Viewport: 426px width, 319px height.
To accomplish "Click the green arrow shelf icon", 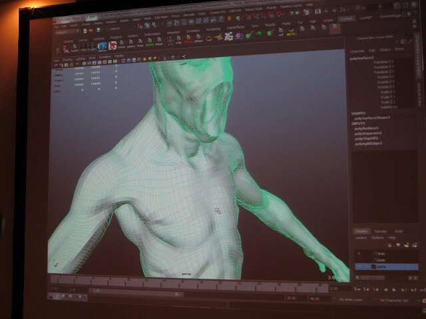I will point(260,34).
